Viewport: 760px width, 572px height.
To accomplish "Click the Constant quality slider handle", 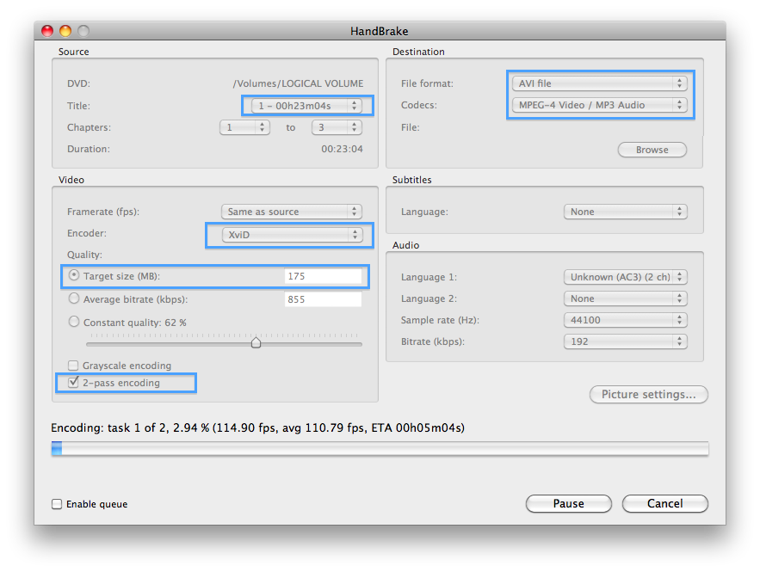I will point(256,342).
